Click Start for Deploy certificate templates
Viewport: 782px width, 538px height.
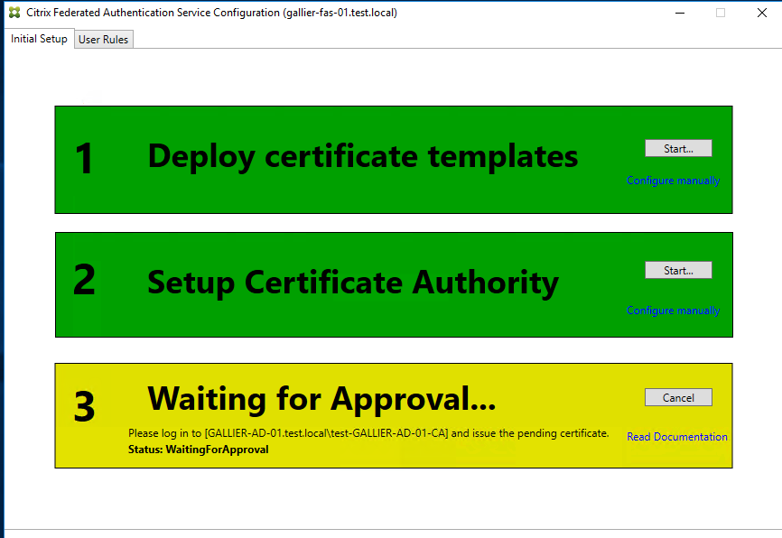pyautogui.click(x=678, y=149)
